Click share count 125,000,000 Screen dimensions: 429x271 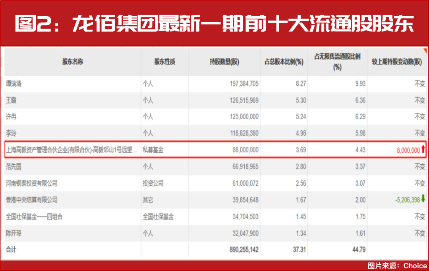click(x=244, y=117)
